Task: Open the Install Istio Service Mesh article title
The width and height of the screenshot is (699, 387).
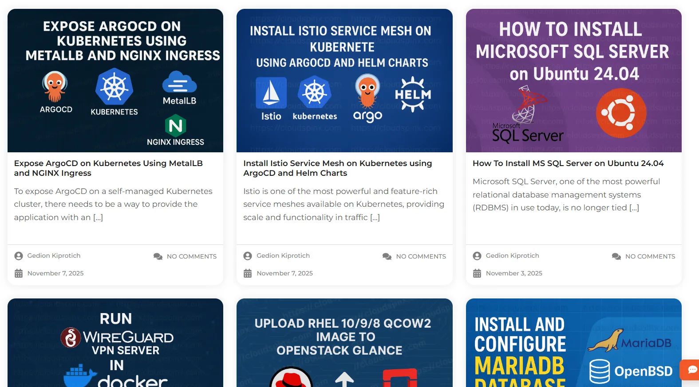Action: (338, 168)
